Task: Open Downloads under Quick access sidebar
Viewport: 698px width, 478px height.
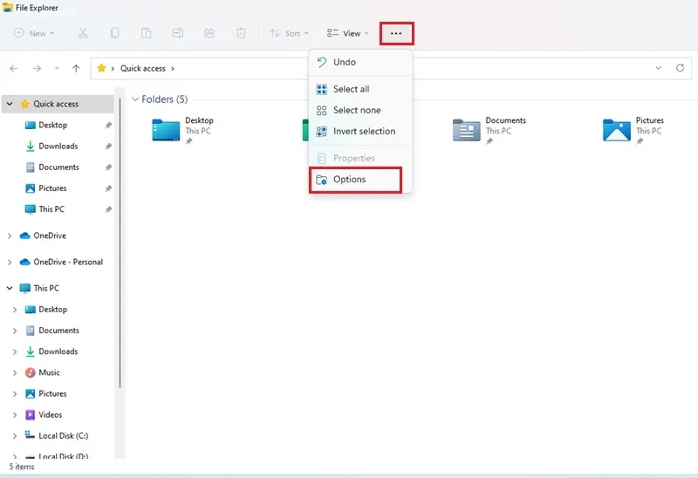Action: coord(58,147)
